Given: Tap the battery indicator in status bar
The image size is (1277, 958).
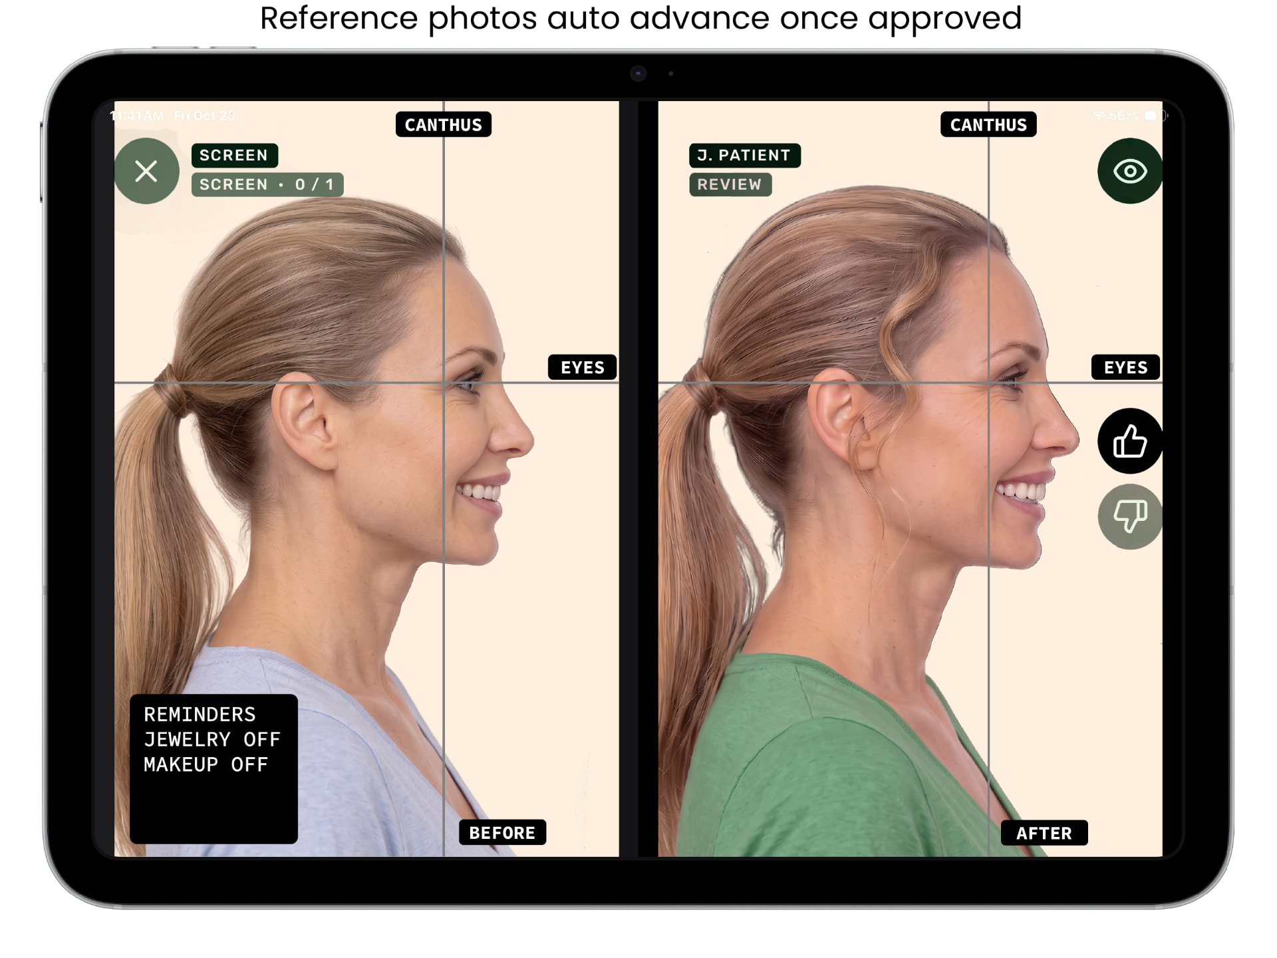Looking at the screenshot, I should click(1156, 116).
